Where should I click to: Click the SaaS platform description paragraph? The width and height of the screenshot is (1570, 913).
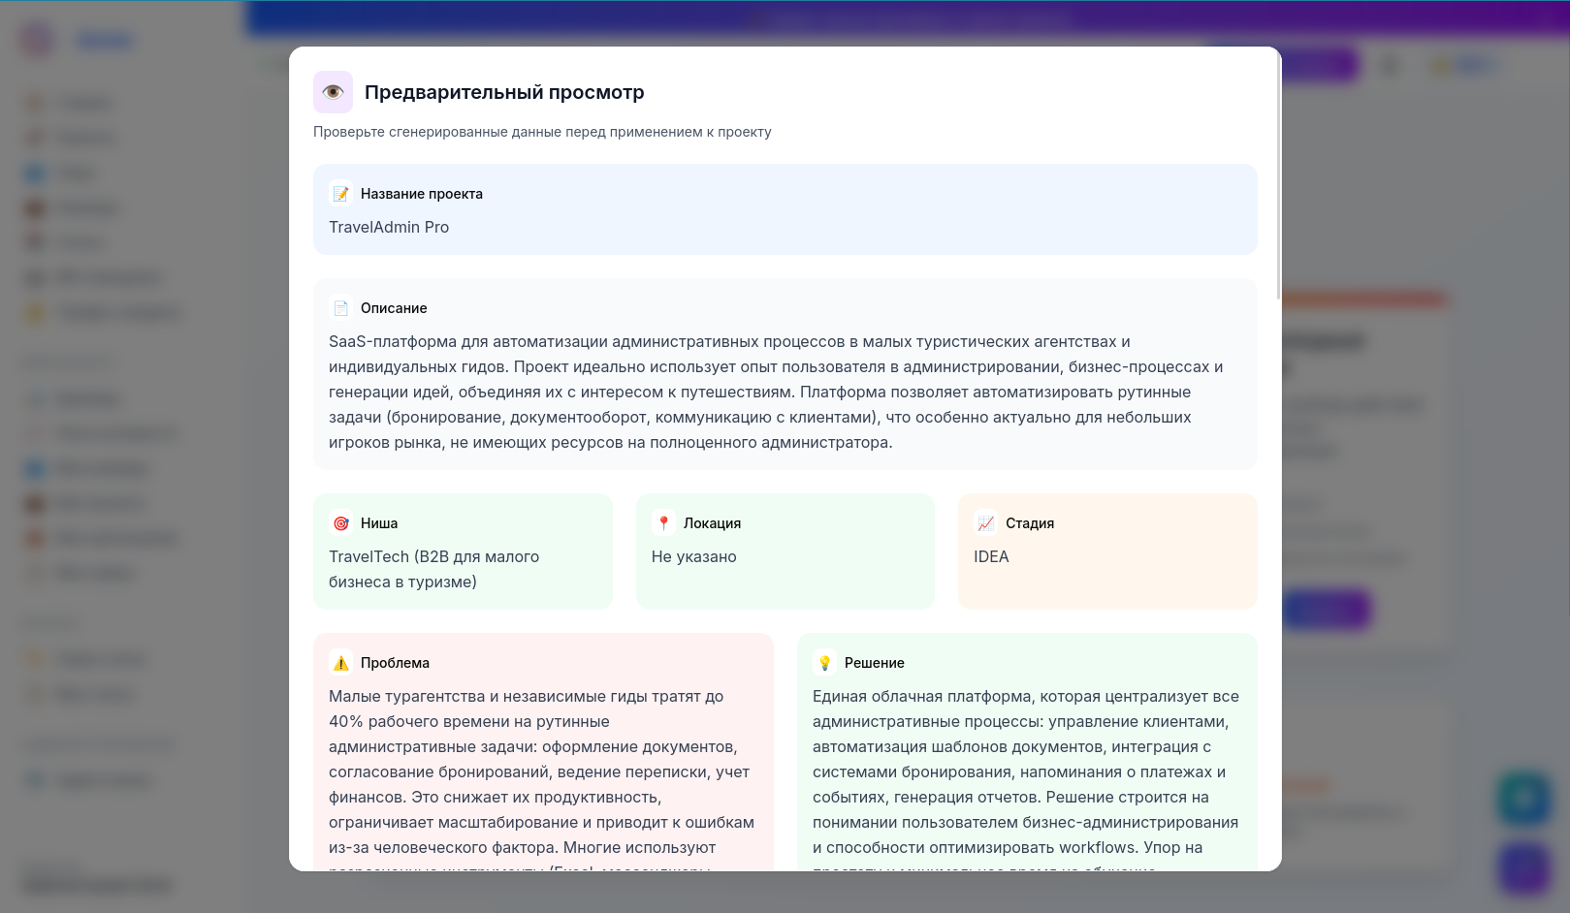776,392
